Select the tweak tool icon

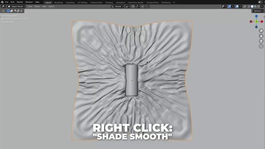(x=3, y=11)
